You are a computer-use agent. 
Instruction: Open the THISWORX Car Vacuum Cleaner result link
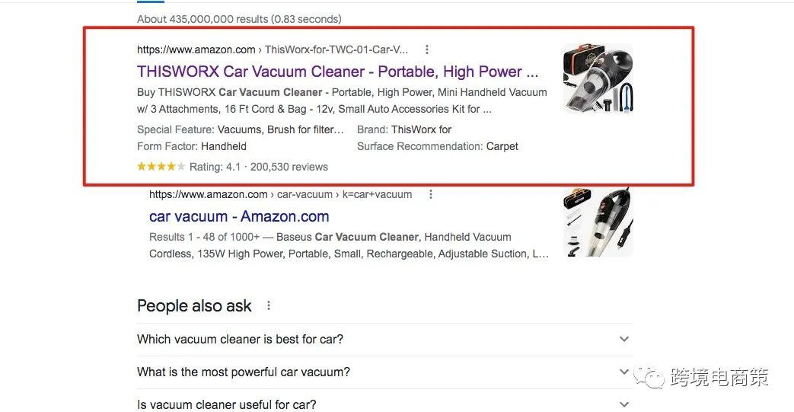337,72
